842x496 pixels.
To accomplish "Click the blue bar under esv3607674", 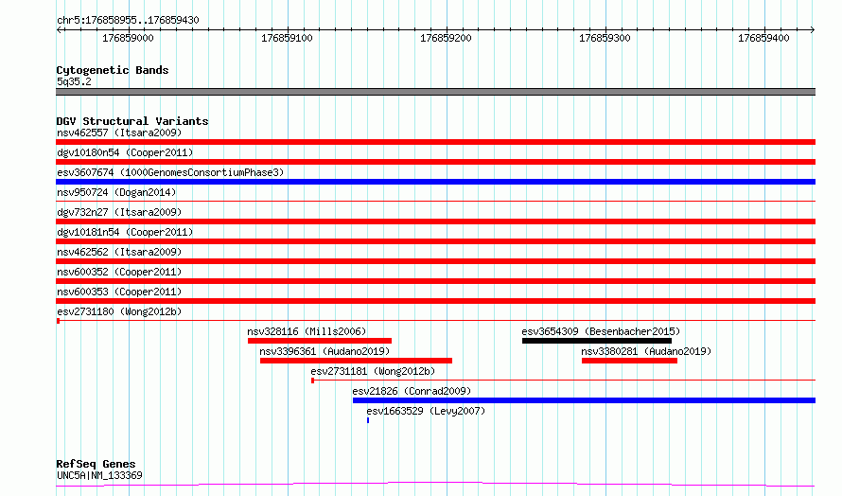I will click(435, 182).
